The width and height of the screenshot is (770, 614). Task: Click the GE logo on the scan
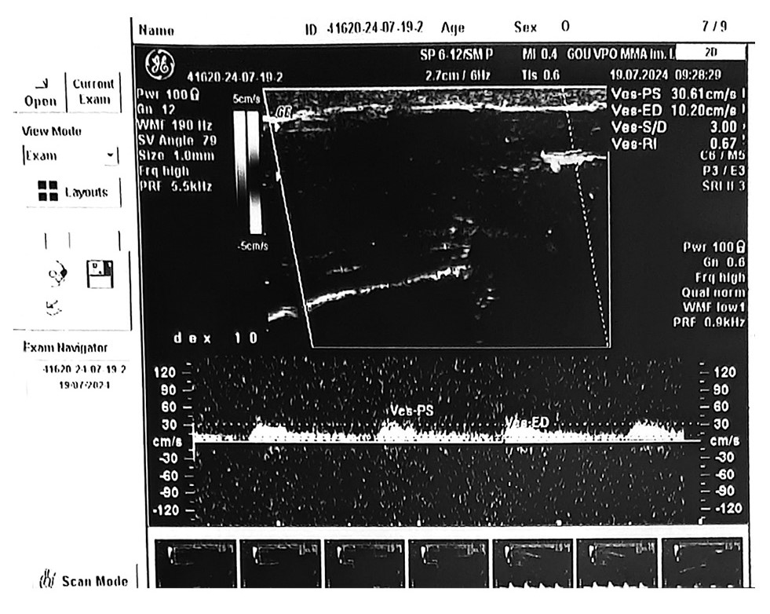pyautogui.click(x=161, y=63)
